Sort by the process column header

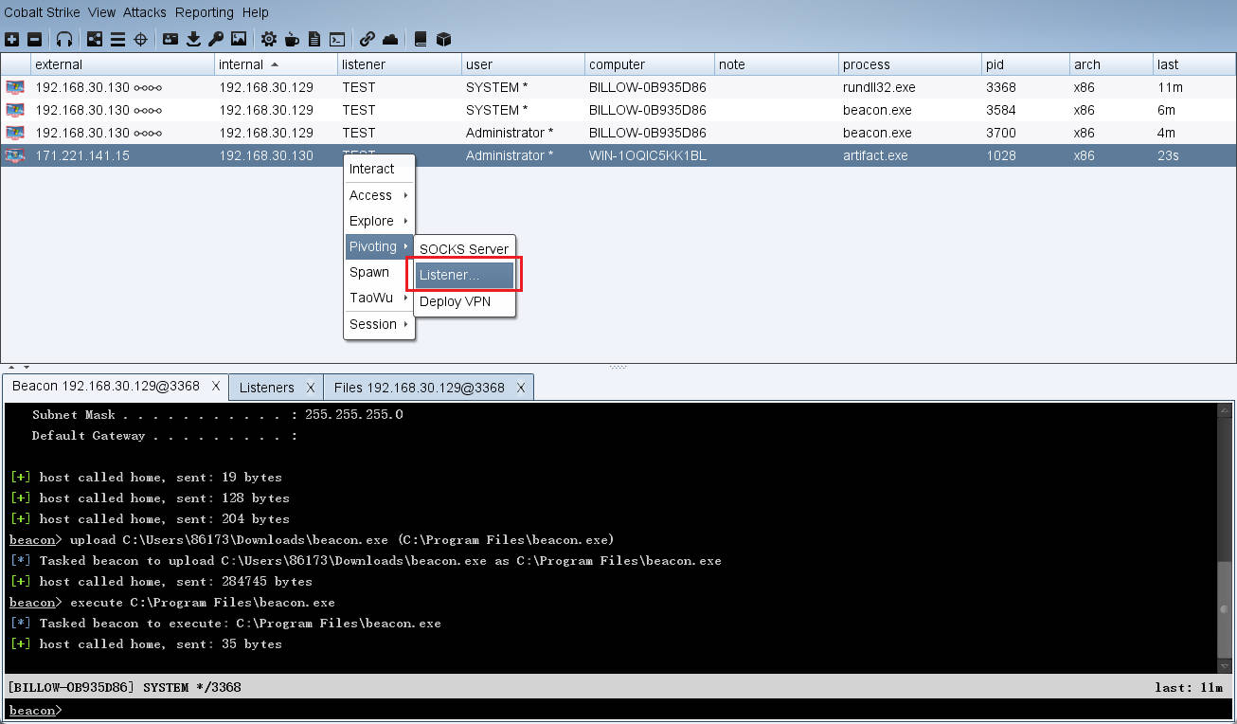click(x=910, y=64)
